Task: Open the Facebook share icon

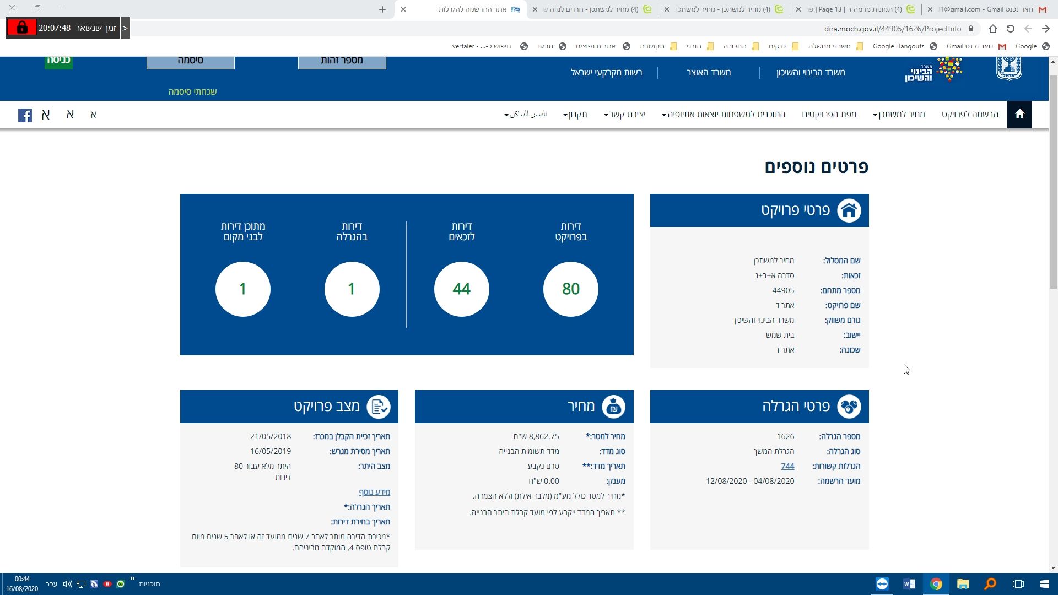Action: coord(25,115)
